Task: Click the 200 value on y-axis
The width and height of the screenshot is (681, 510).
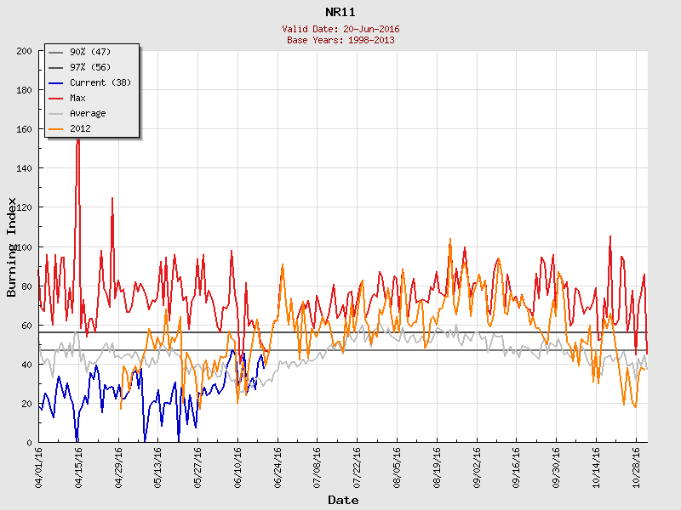Action: point(24,51)
